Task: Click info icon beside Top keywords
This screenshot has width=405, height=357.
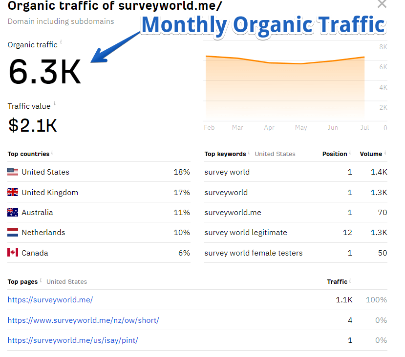Action: pos(249,152)
